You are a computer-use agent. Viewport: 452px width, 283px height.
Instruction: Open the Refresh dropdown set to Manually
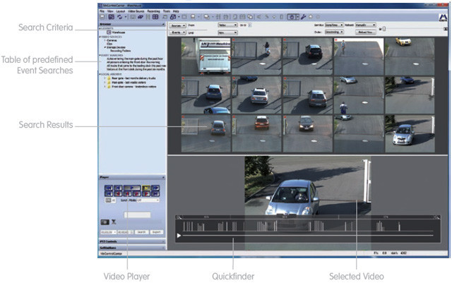tap(366, 25)
